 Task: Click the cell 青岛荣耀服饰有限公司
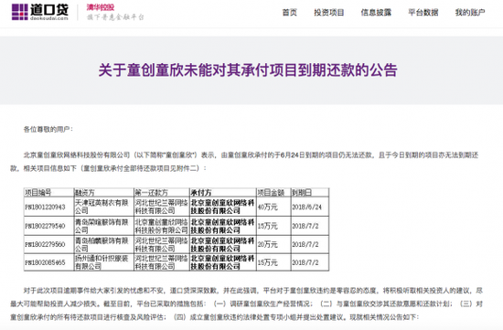click(102, 226)
